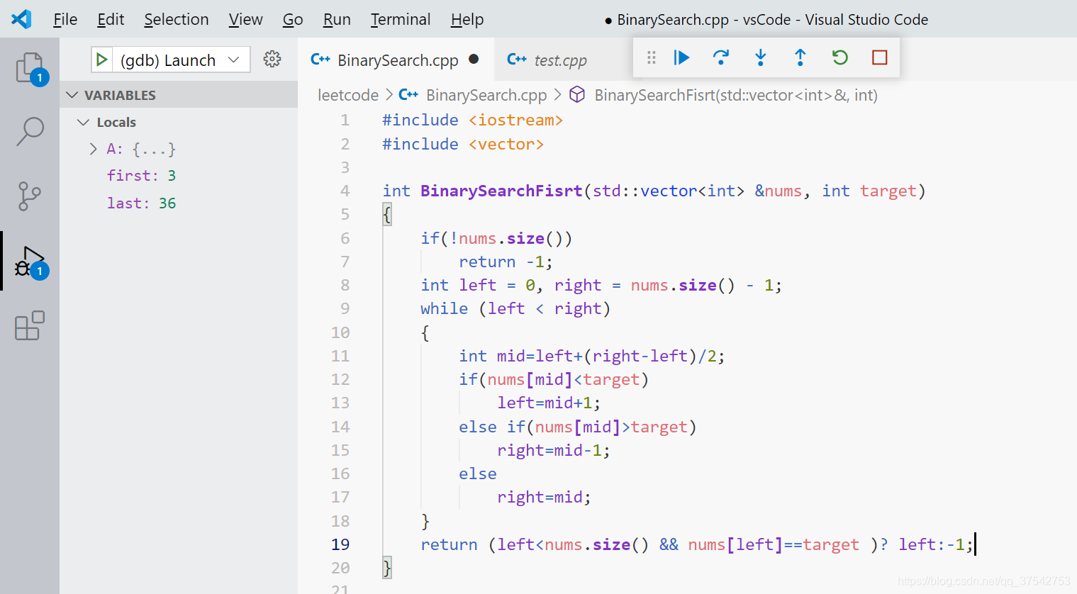Open the Explorer view in activity bar
The image size is (1077, 594).
pos(30,68)
